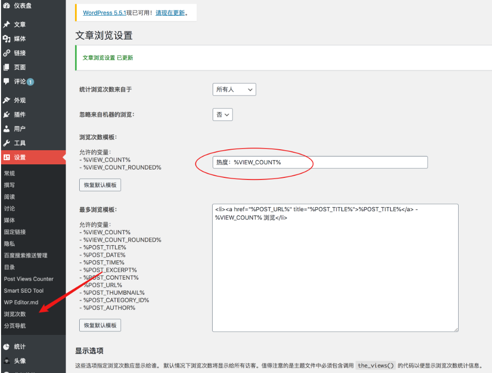Go to 固定链接 settings submenu
492x373 pixels.
pos(15,232)
